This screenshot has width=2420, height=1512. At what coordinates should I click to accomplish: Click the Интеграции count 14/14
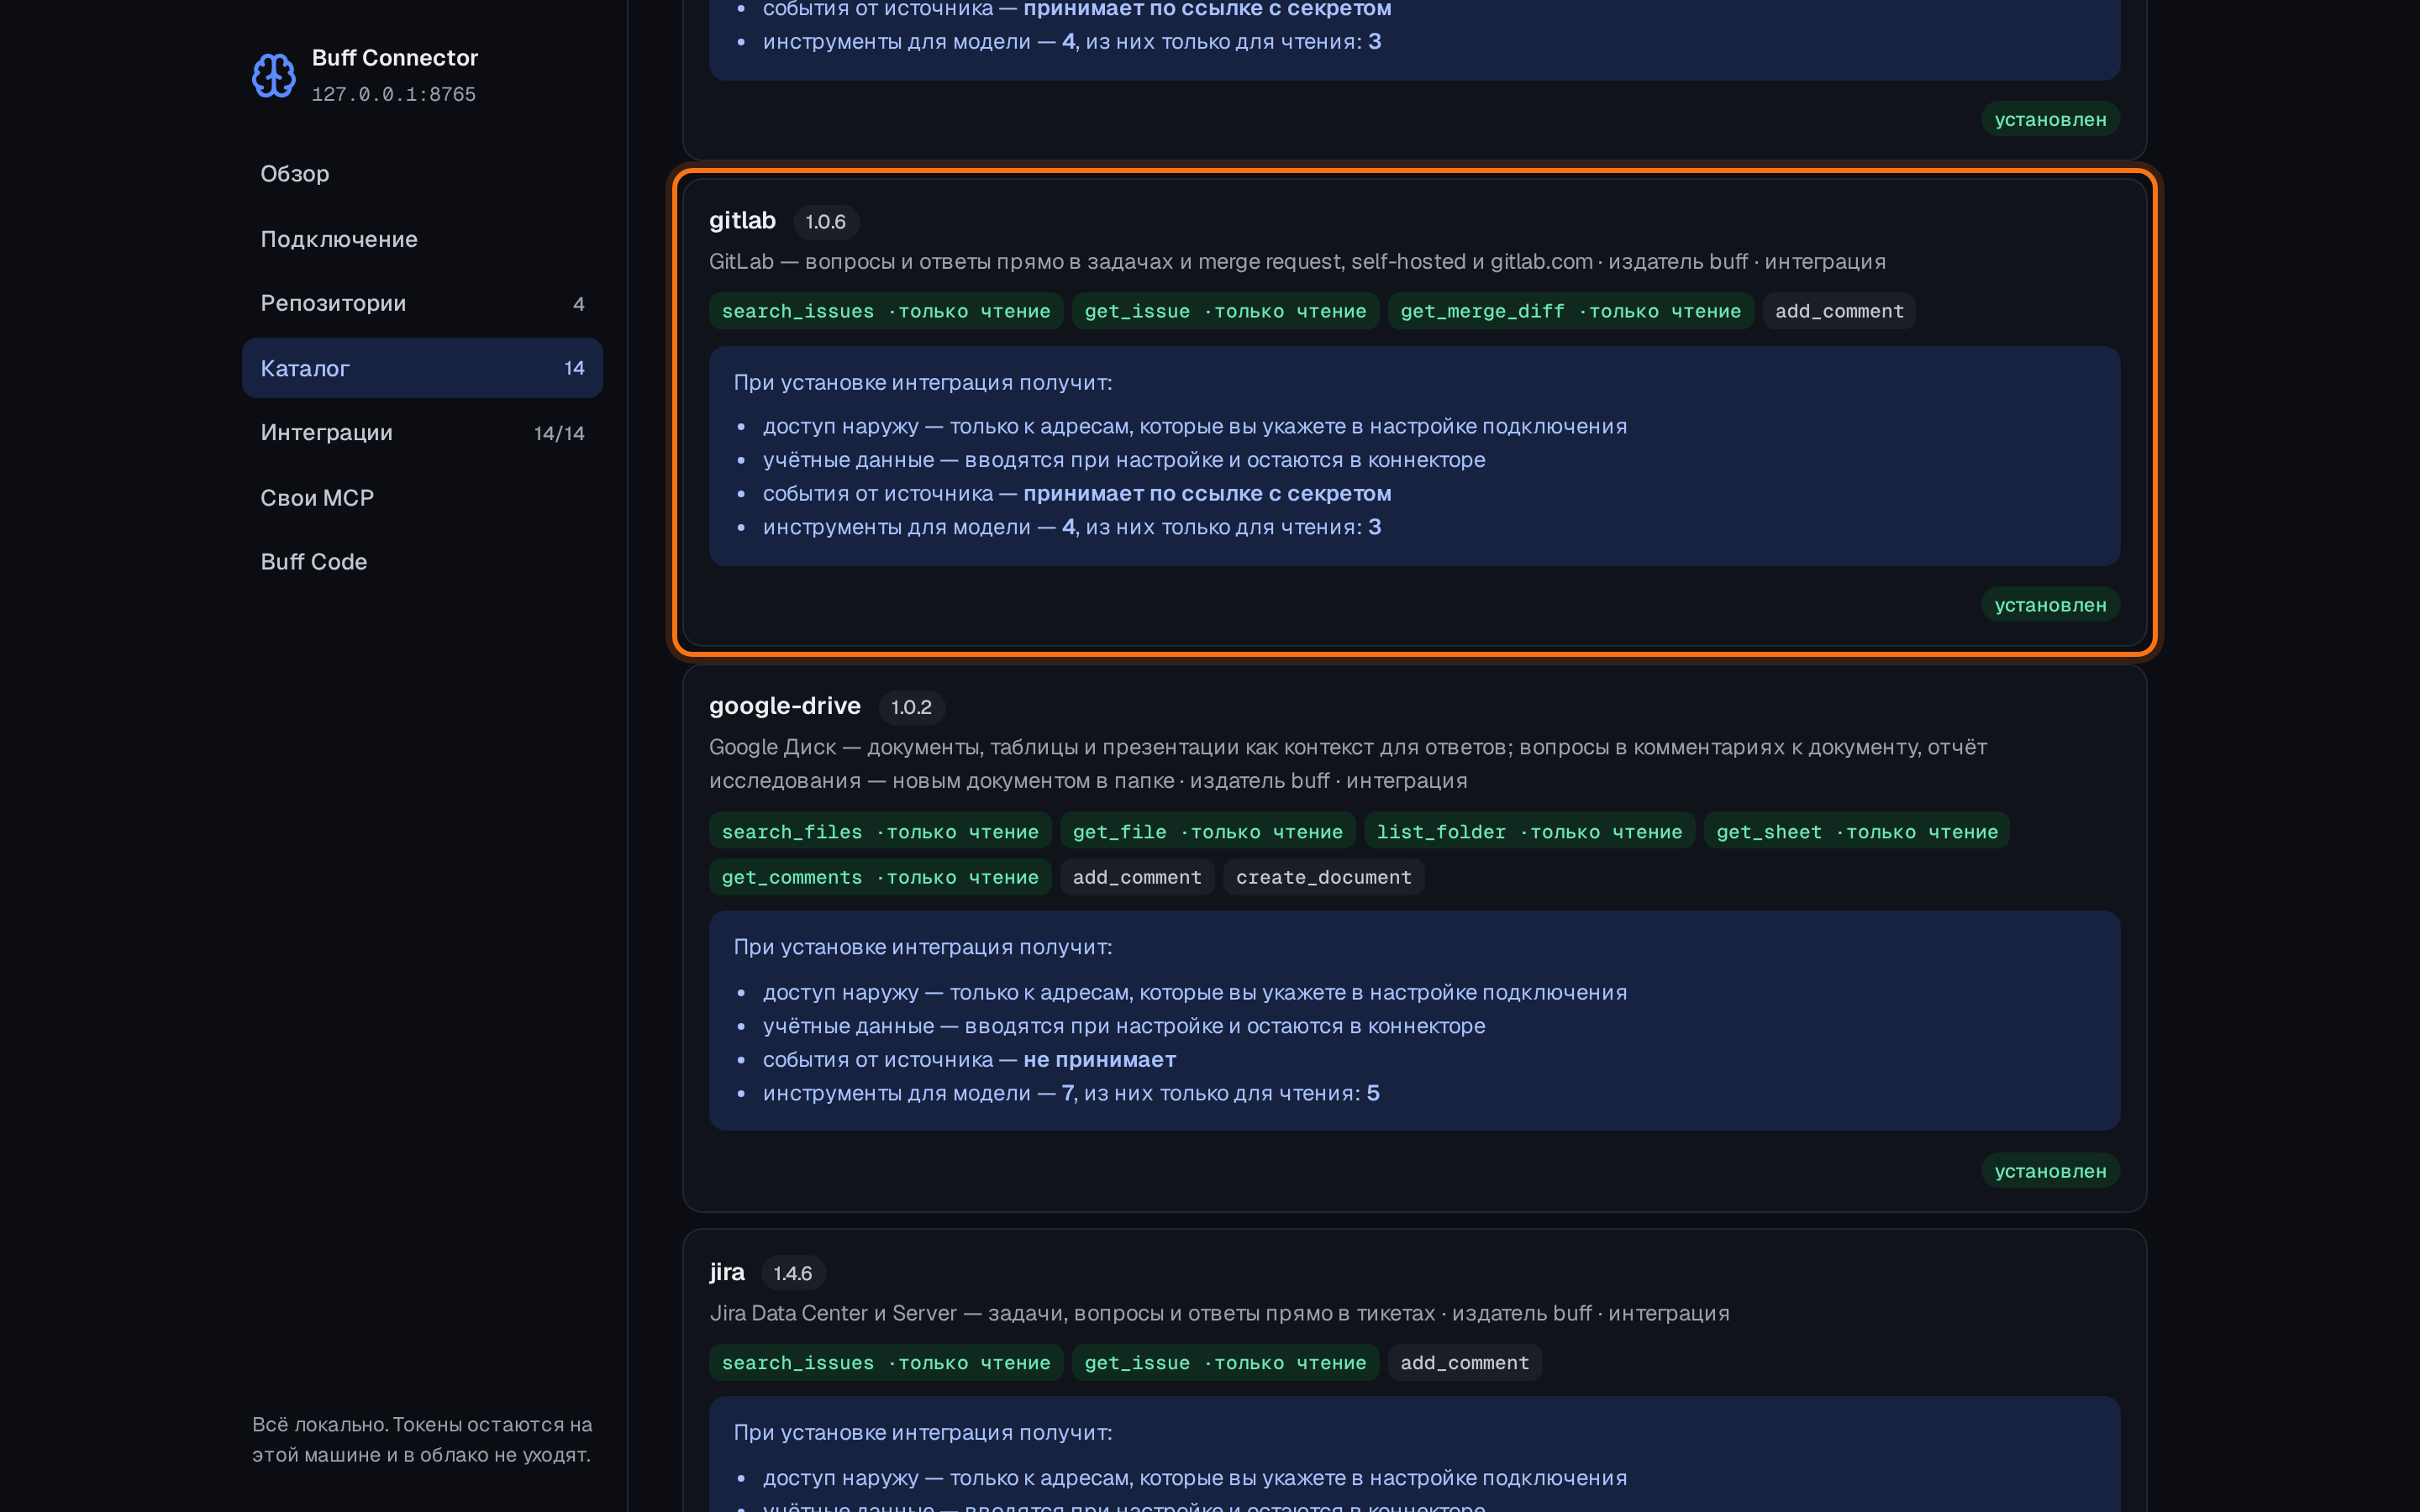point(559,433)
